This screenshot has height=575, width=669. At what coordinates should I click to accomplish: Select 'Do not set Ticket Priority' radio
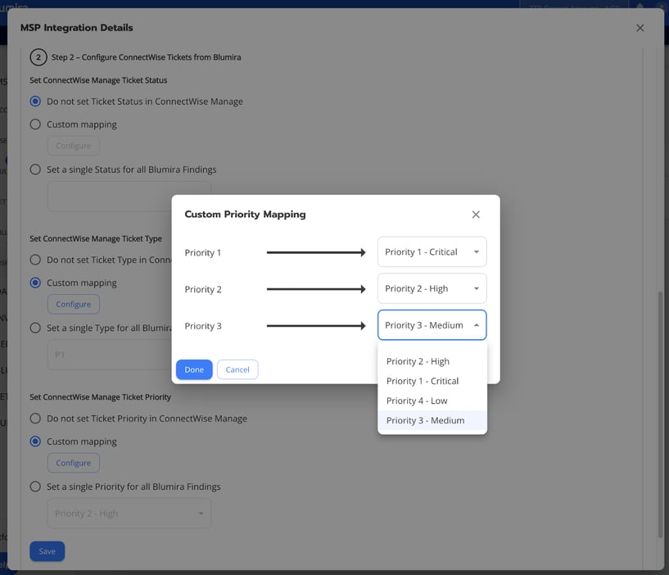[35, 419]
